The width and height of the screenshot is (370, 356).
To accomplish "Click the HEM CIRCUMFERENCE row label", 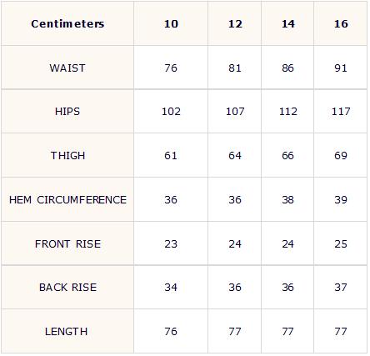I will 67,199.
